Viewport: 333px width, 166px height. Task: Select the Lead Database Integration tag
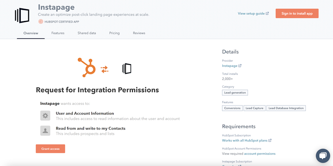[x=286, y=108]
